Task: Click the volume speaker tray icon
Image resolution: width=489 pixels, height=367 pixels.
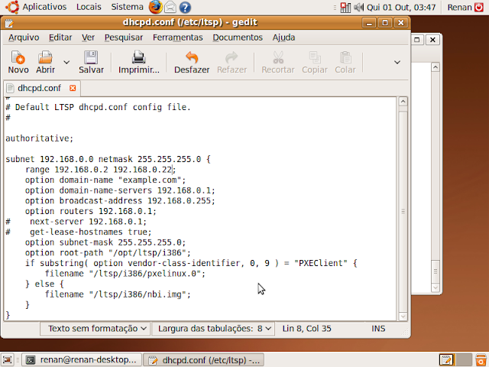Action: tap(358, 7)
